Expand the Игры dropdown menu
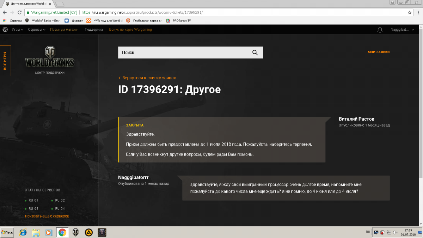Screen dimensions: 423x238 pyautogui.click(x=17, y=30)
